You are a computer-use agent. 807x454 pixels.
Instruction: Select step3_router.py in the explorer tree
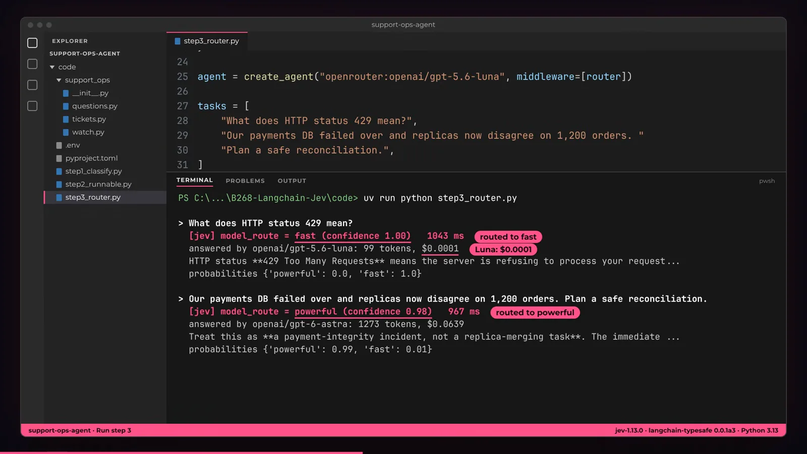click(x=105, y=197)
